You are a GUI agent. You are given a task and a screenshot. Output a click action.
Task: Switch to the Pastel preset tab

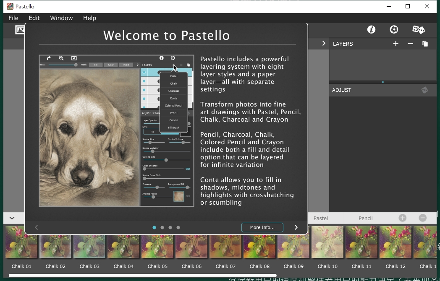coord(320,218)
